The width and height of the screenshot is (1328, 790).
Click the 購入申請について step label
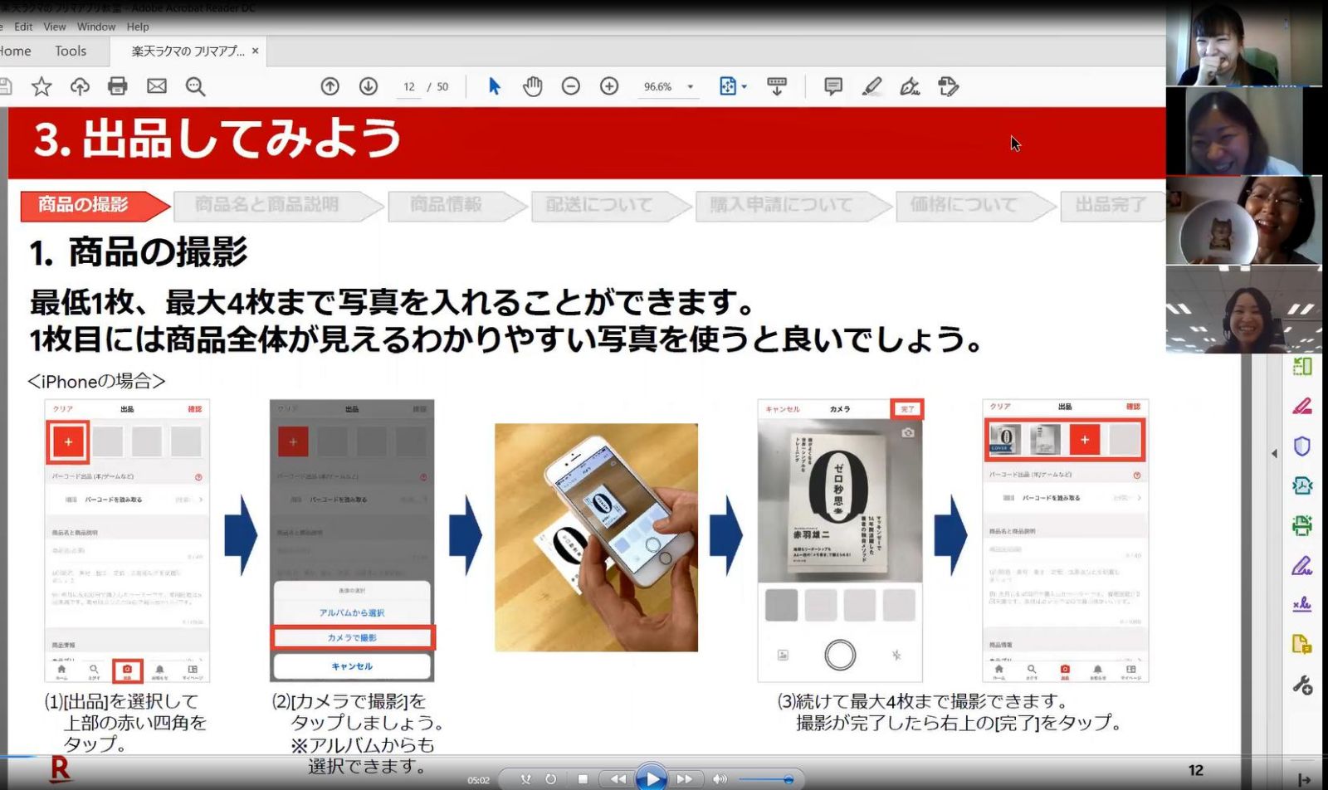click(x=781, y=205)
